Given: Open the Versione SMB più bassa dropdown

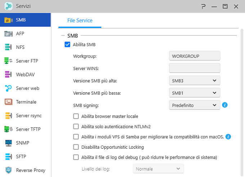Looking at the screenshot, I should click(194, 93).
